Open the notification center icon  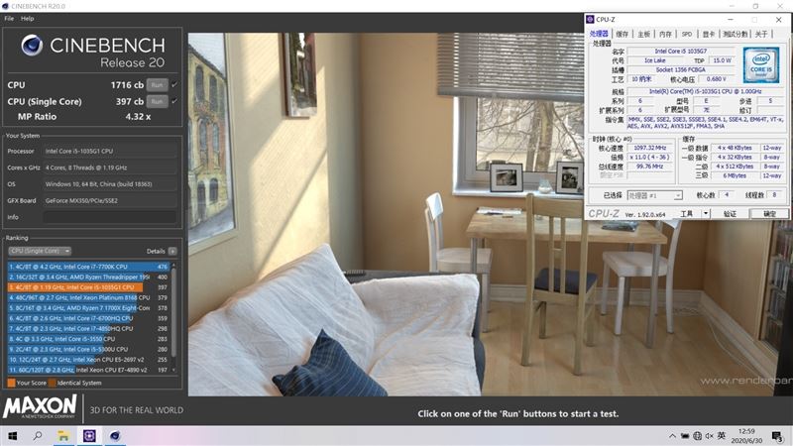tap(778, 436)
